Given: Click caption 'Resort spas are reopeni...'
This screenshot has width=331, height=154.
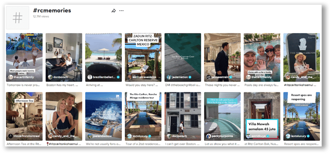Looking at the screenshot, I should (x=301, y=144).
